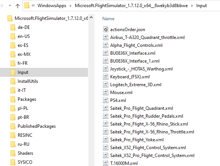Click the Alpha_Flight_Controls.xml file icon
Screen dimensions: 220x166
pyautogui.click(x=106, y=45)
